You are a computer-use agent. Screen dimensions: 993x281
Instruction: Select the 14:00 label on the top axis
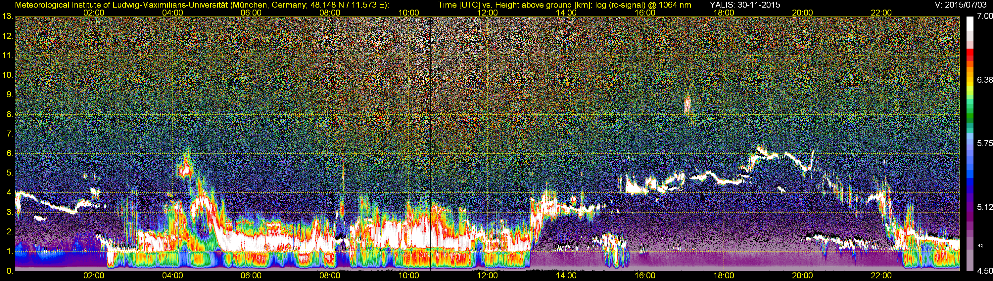[x=566, y=13]
